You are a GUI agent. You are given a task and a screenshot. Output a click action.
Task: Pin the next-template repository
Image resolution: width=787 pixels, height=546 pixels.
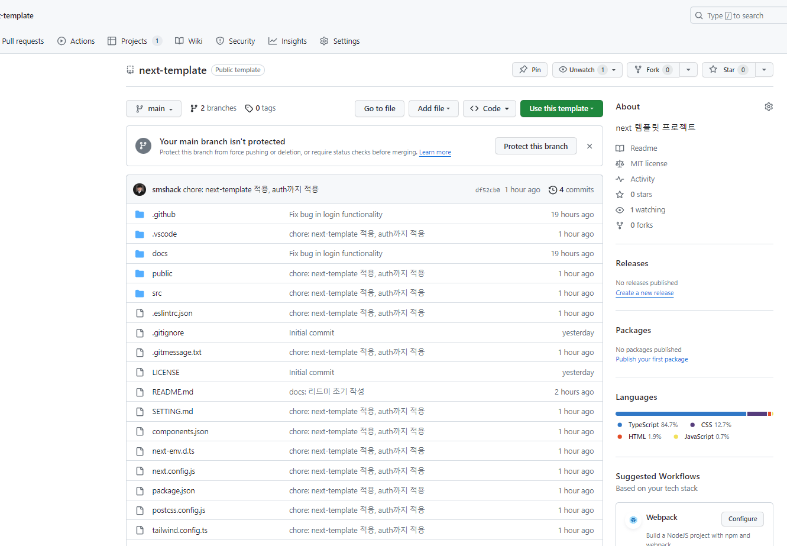coord(530,70)
